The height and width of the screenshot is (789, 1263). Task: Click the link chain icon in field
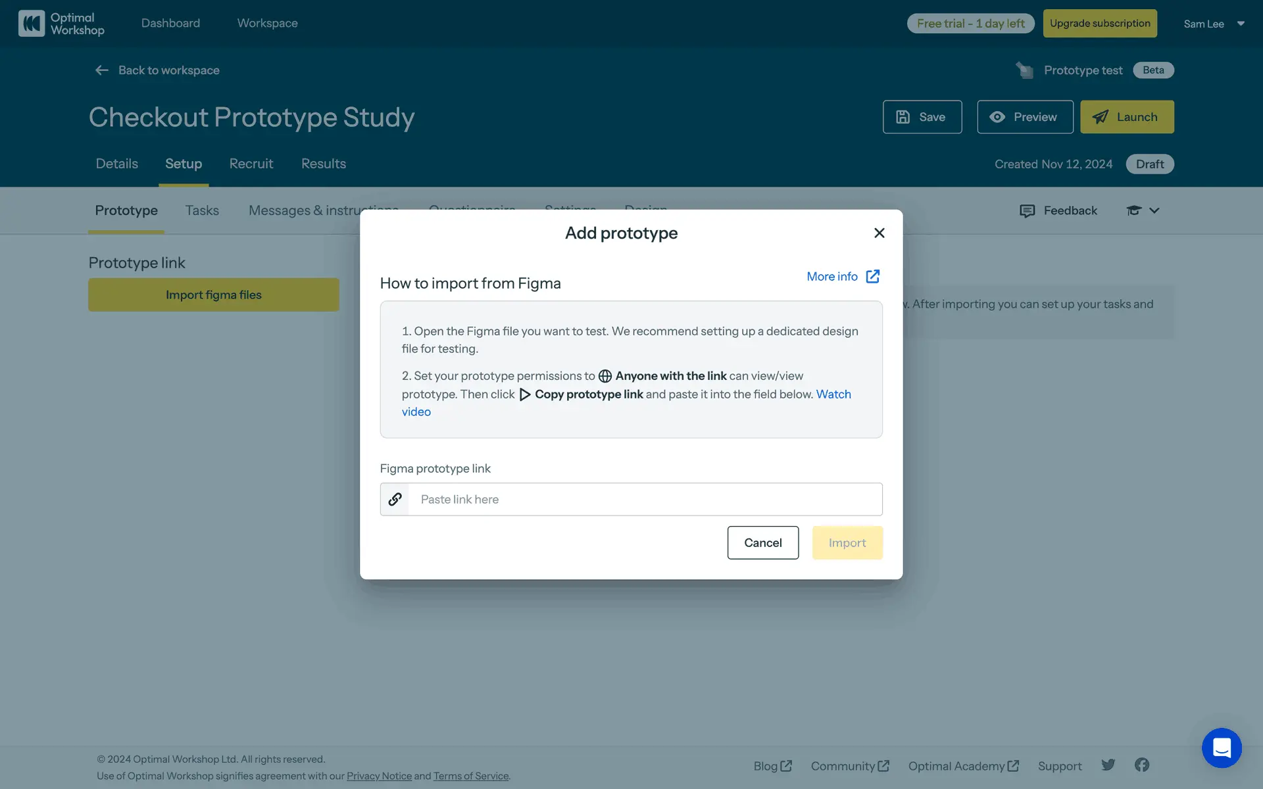(x=395, y=500)
